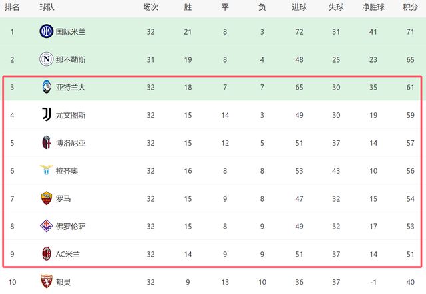Click the Juventus club logo
Image resolution: width=426 pixels, height=294 pixels.
(47, 114)
